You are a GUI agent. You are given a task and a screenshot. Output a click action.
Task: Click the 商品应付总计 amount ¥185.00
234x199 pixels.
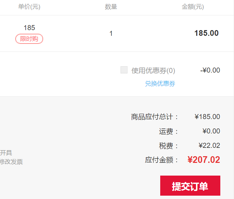pyautogui.click(x=207, y=117)
